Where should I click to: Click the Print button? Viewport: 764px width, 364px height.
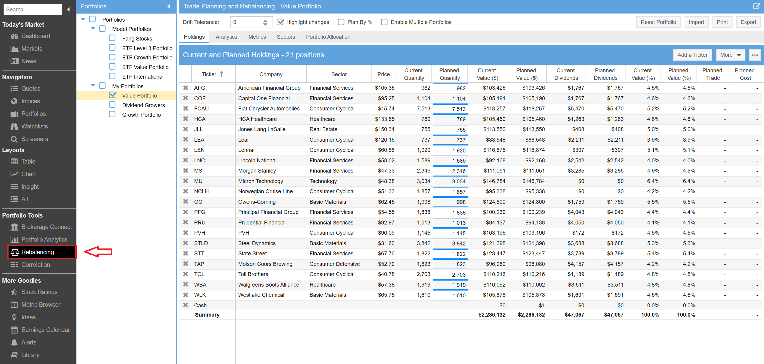click(x=722, y=22)
